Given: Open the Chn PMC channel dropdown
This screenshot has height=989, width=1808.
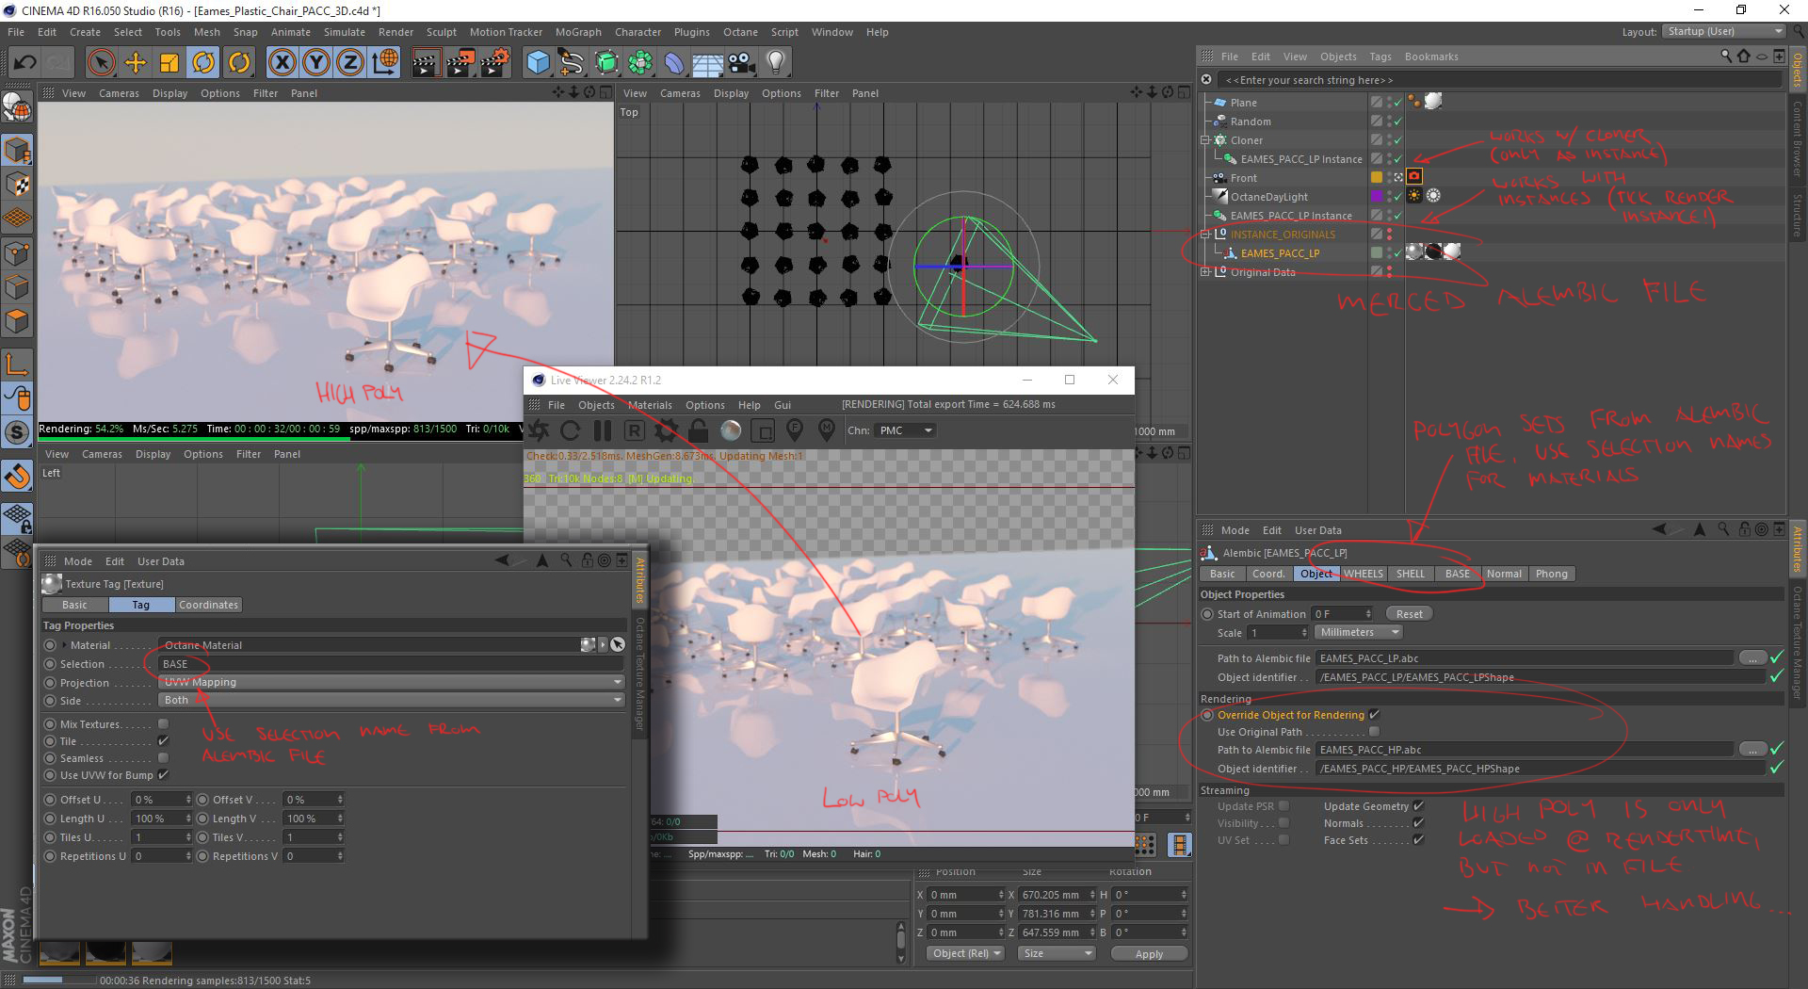Looking at the screenshot, I should click(x=905, y=430).
